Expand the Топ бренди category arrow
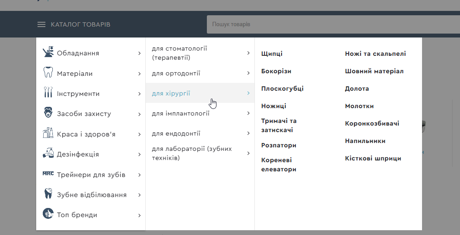 point(139,215)
